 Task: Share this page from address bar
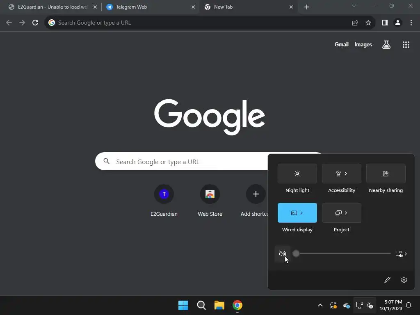(355, 23)
